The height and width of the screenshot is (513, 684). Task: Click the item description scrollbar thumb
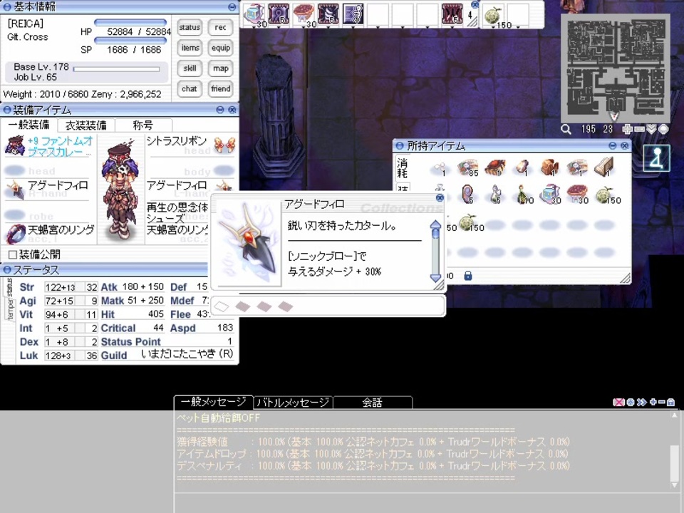pos(435,233)
